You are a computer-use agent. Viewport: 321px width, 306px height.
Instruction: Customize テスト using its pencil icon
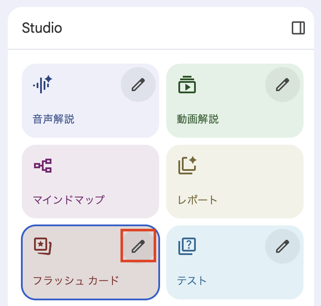click(x=283, y=247)
